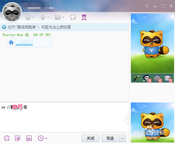
Task: Click the contact's large raccoon avatar image
Action: [x=152, y=43]
